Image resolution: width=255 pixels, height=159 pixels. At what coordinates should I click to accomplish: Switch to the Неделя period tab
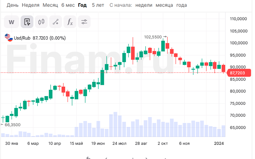(30, 5)
